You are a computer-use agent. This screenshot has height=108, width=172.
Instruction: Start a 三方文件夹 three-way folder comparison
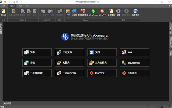click(102, 63)
